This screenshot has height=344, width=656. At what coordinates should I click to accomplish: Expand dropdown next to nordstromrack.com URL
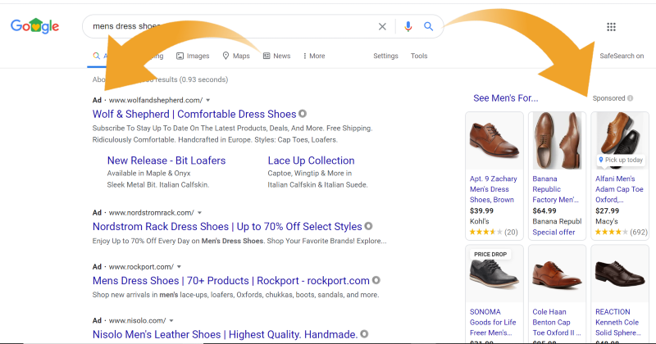199,213
